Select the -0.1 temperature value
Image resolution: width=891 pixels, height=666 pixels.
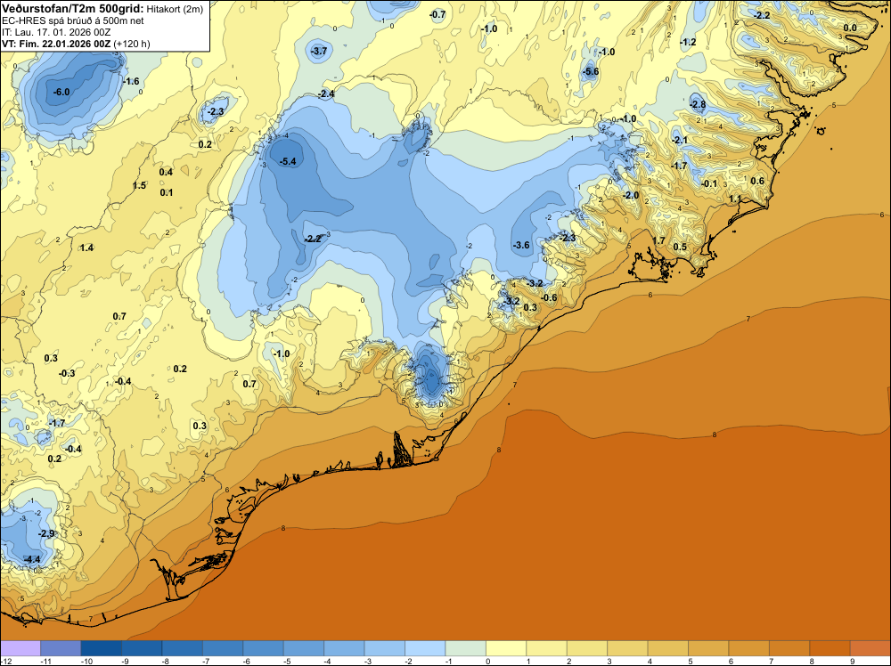(x=709, y=184)
